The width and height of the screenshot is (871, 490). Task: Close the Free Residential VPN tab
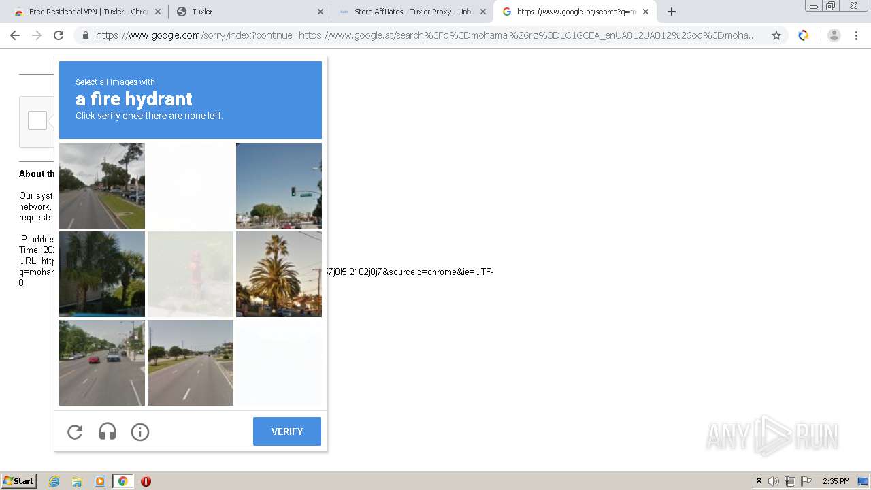point(157,12)
